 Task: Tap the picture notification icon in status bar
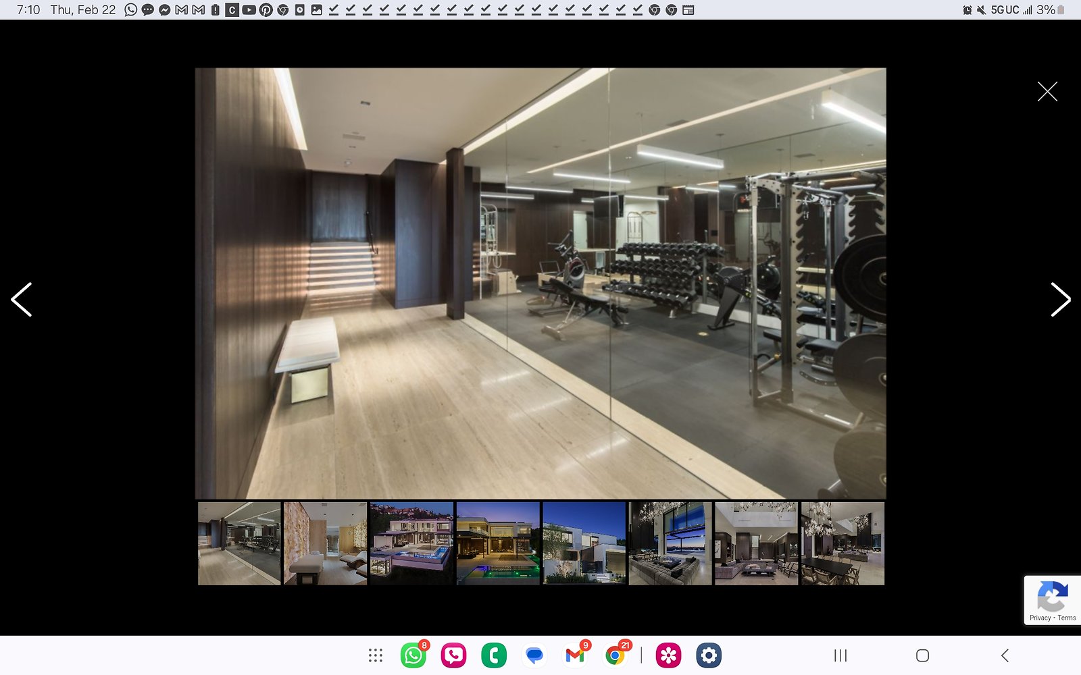point(316,9)
